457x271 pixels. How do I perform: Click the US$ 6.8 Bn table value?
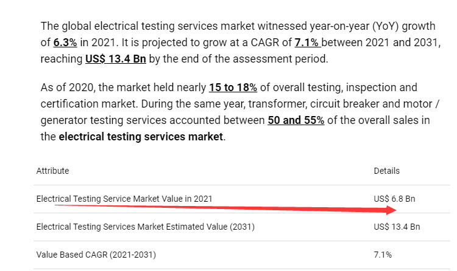(x=395, y=199)
